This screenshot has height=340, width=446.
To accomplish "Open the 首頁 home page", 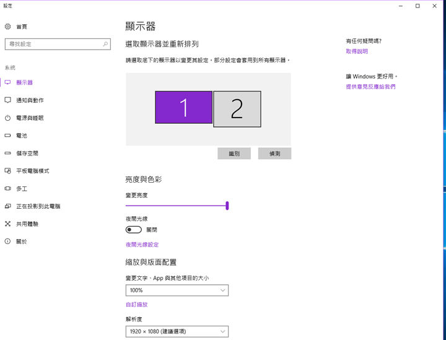I will pos(22,27).
